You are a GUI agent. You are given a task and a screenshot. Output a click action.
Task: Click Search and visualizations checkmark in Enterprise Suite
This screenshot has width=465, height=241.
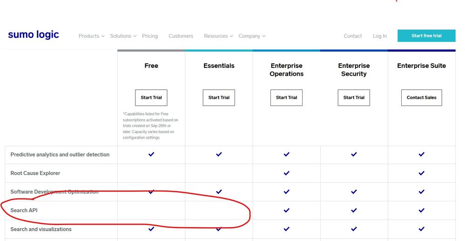point(421,229)
